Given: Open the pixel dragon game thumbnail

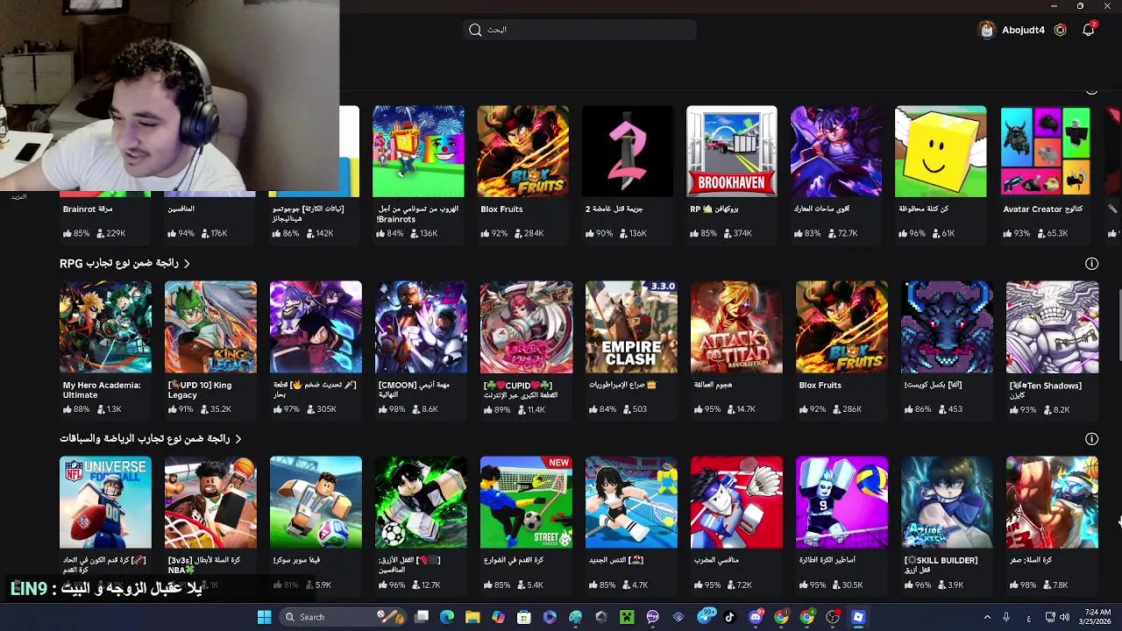Looking at the screenshot, I should [x=947, y=327].
